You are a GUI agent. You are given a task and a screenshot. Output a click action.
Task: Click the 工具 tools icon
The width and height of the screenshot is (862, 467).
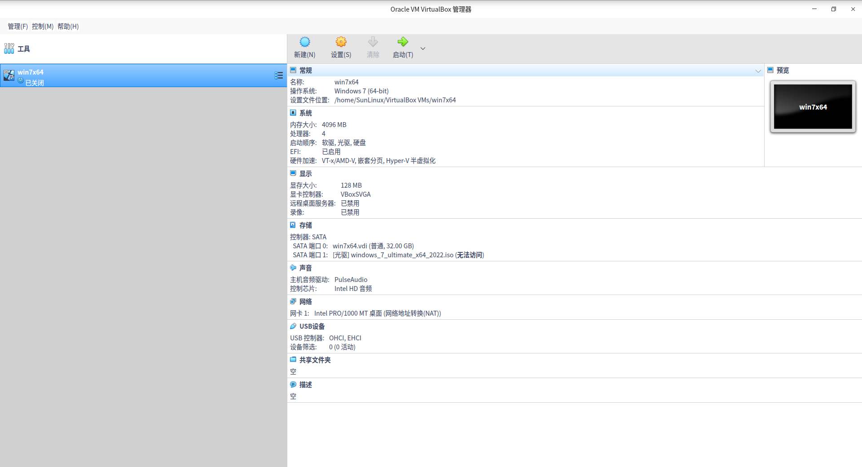[9, 48]
